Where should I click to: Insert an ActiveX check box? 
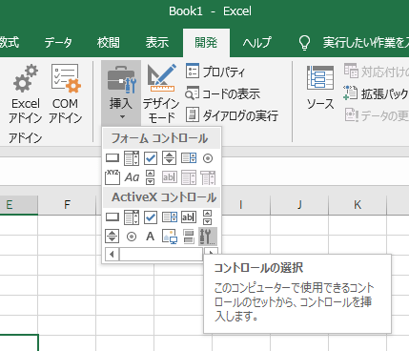click(151, 217)
